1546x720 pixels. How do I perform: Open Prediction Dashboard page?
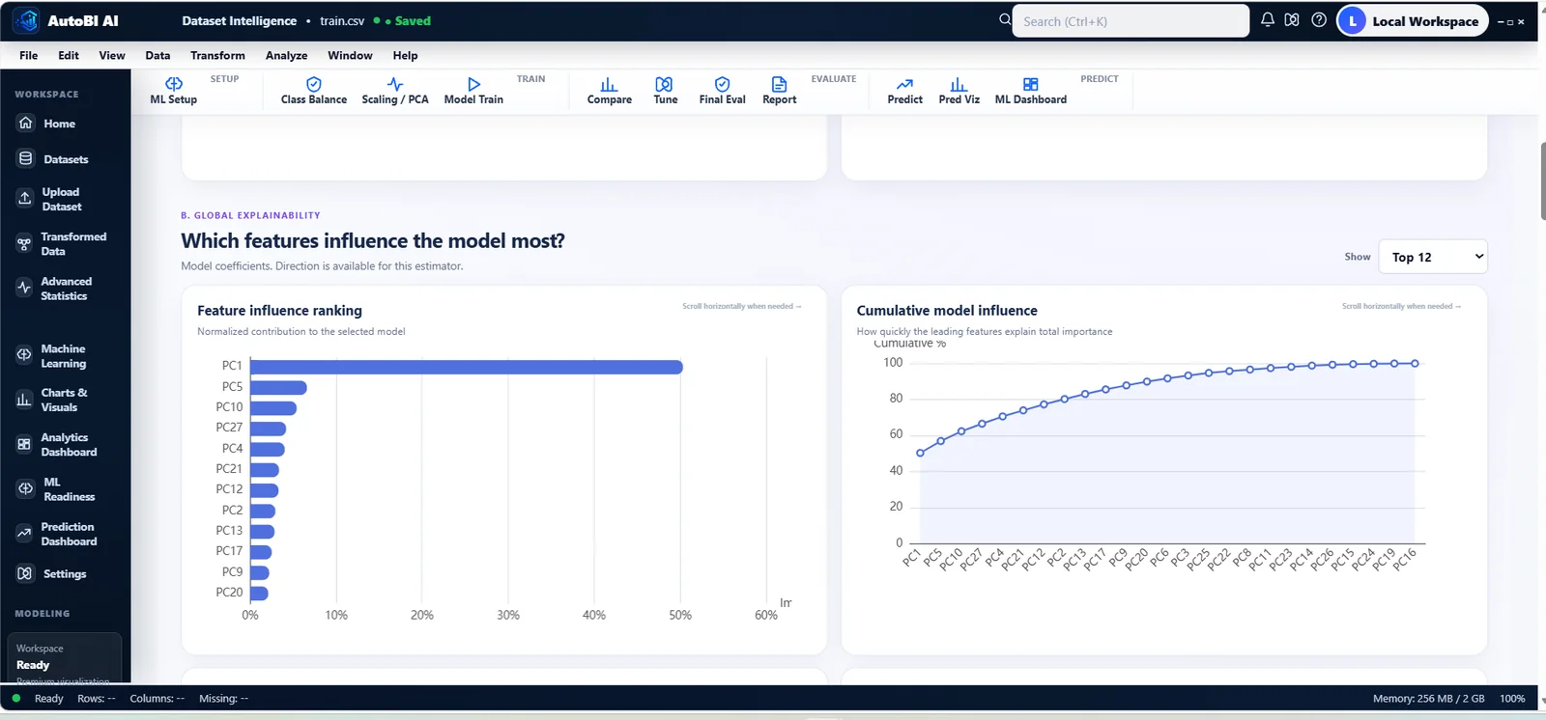(x=65, y=534)
